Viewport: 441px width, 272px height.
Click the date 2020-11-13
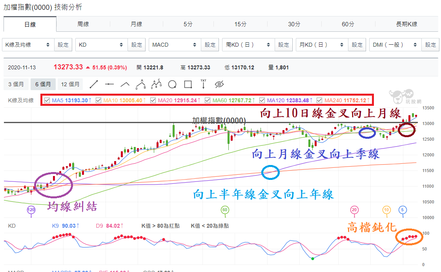tap(22, 67)
